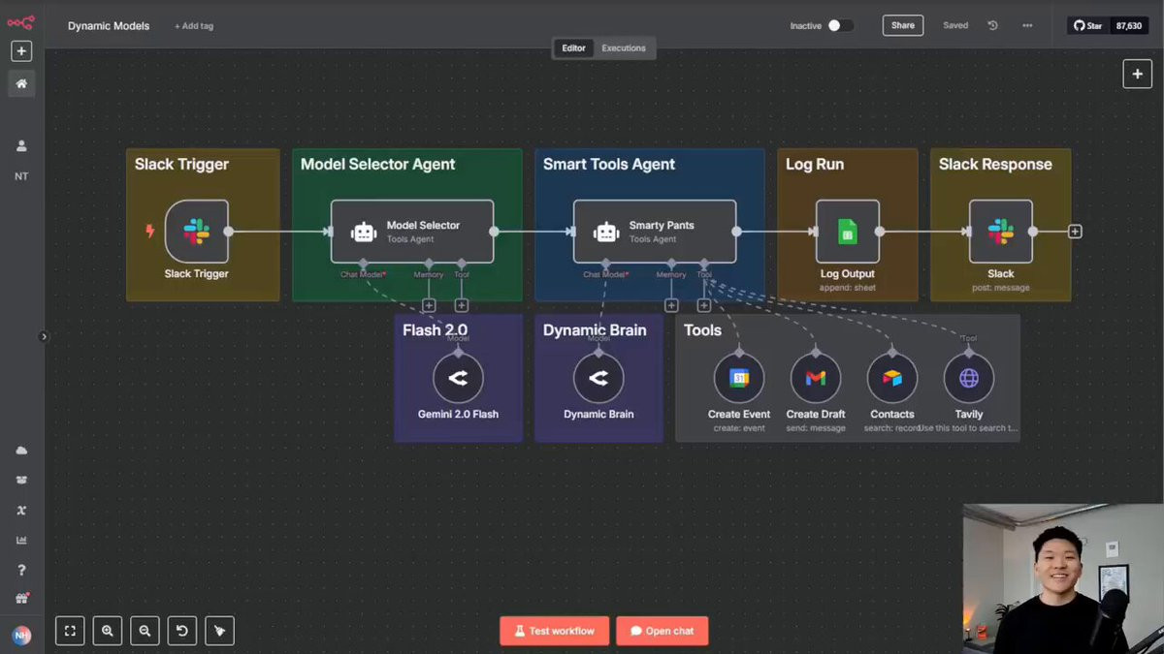This screenshot has width=1164, height=654.
Task: Click the Model Selector Agent sticky title
Action: [x=378, y=165]
